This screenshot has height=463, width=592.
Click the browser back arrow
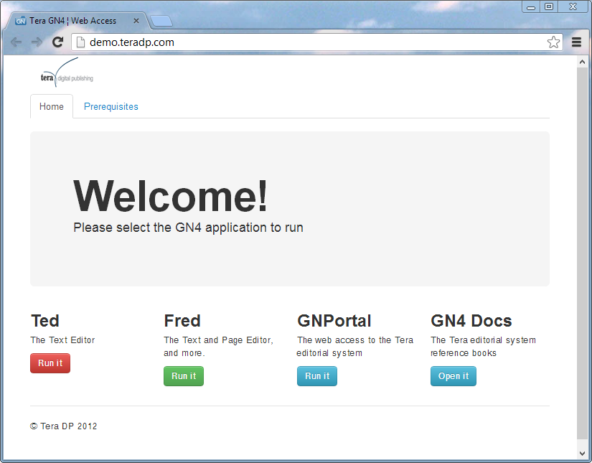(x=16, y=42)
